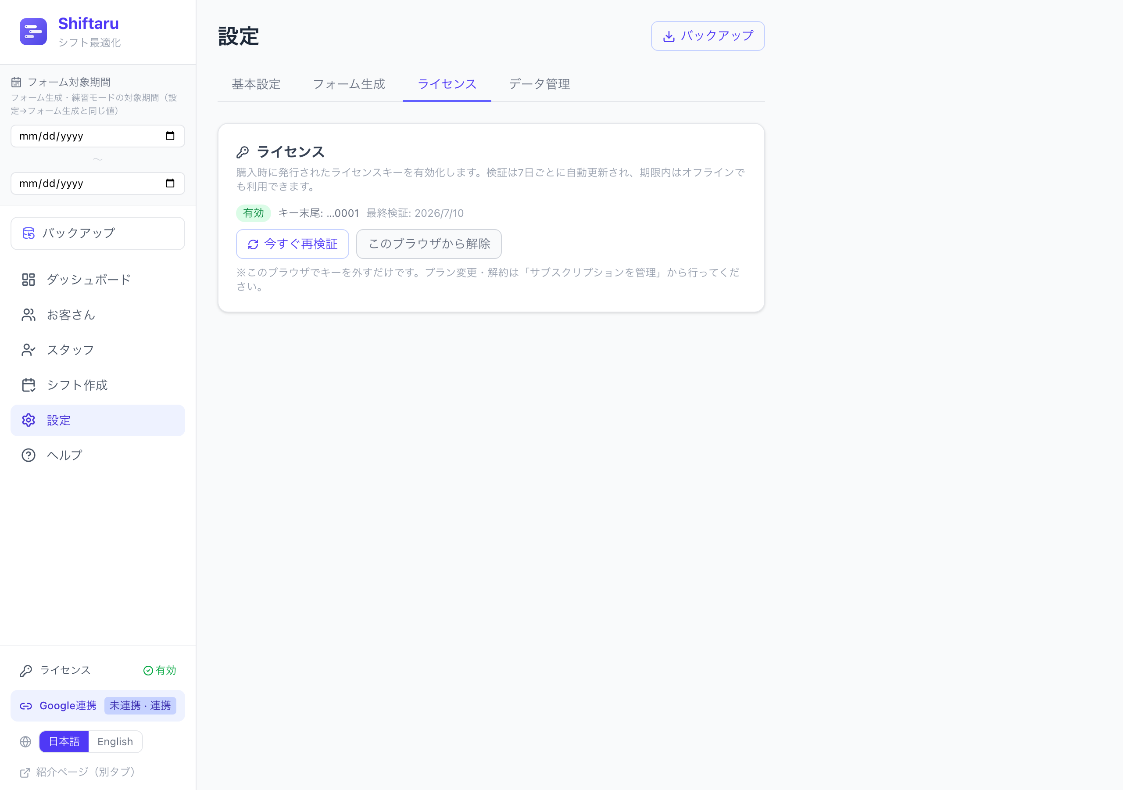Click the refresh icon on the 今すぐ再検証 button
Viewport: 1123px width, 790px height.
253,244
